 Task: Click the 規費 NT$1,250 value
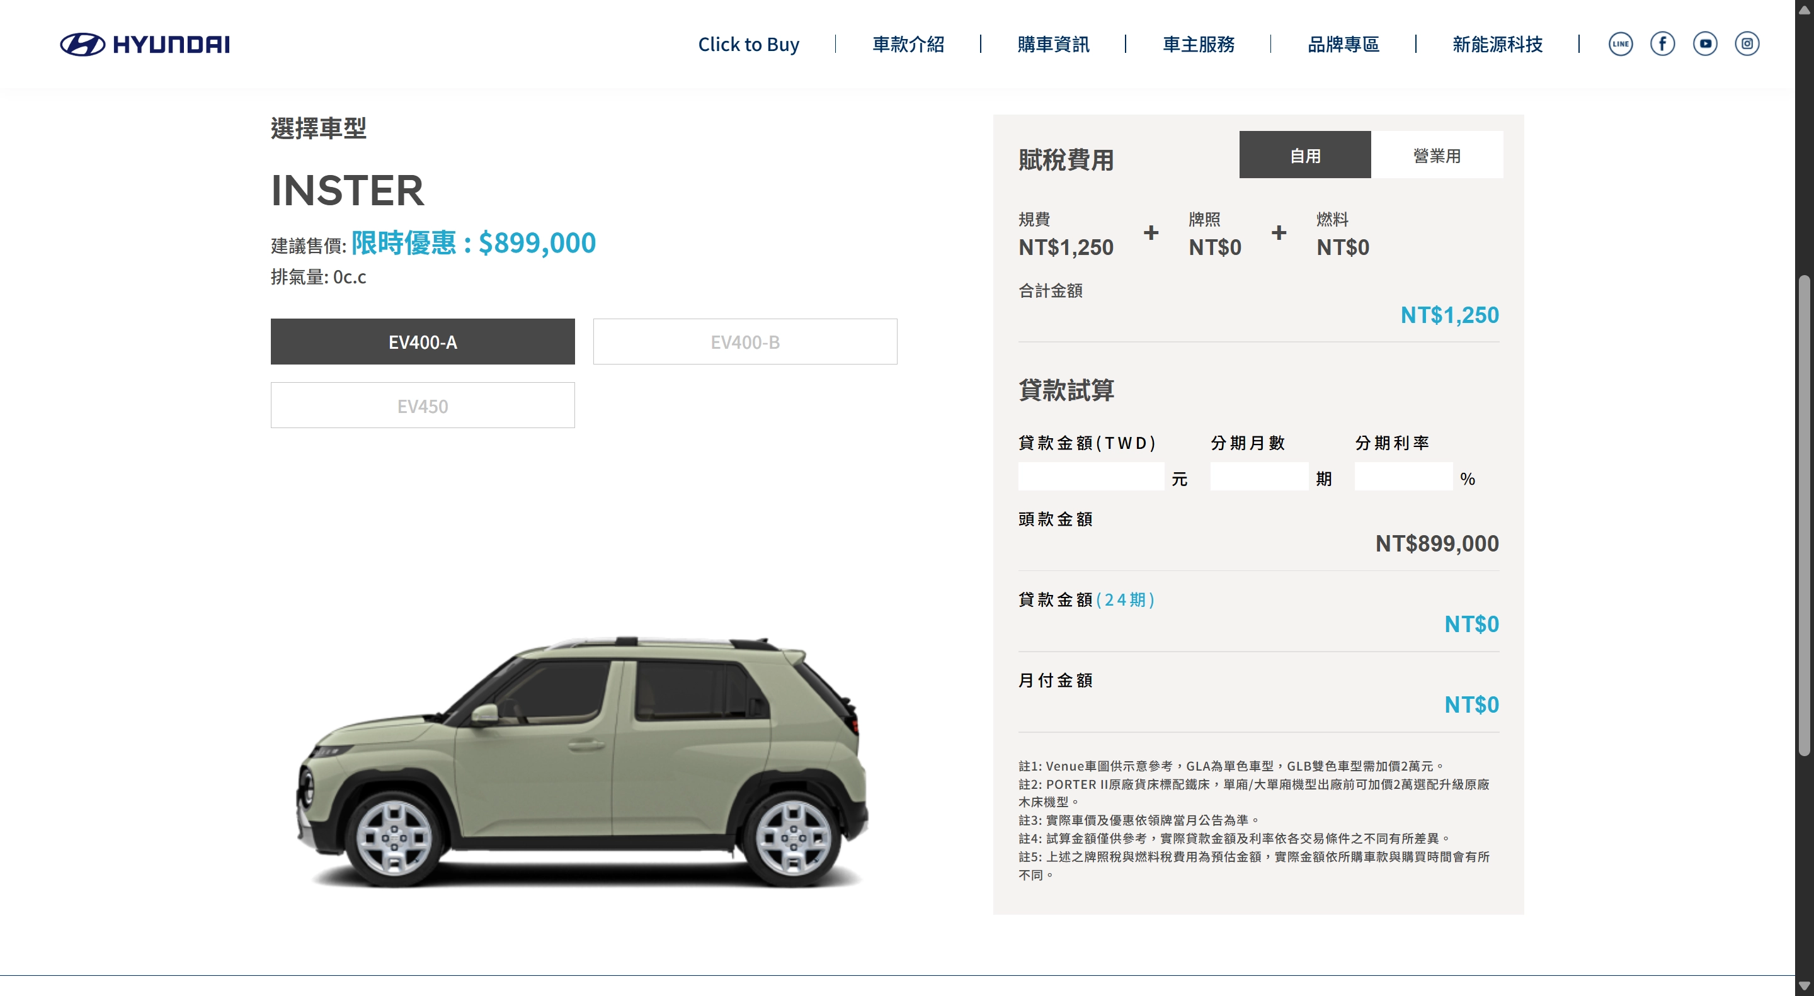1066,247
